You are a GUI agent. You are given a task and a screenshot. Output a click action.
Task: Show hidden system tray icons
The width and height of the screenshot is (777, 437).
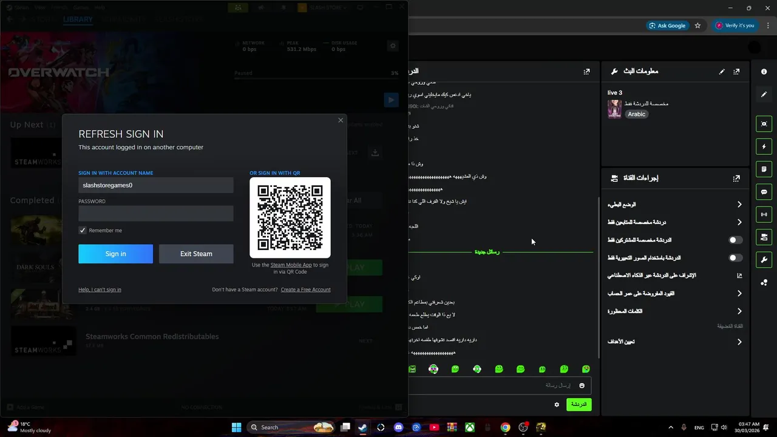(670, 427)
